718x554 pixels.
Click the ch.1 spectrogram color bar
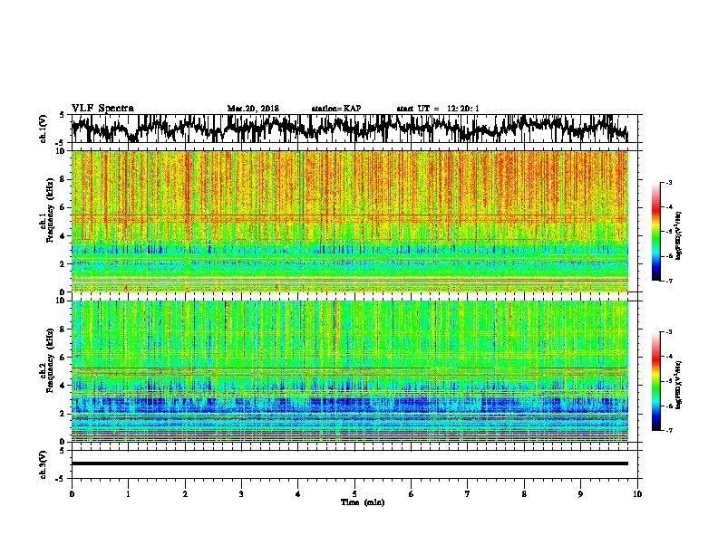pyautogui.click(x=655, y=232)
